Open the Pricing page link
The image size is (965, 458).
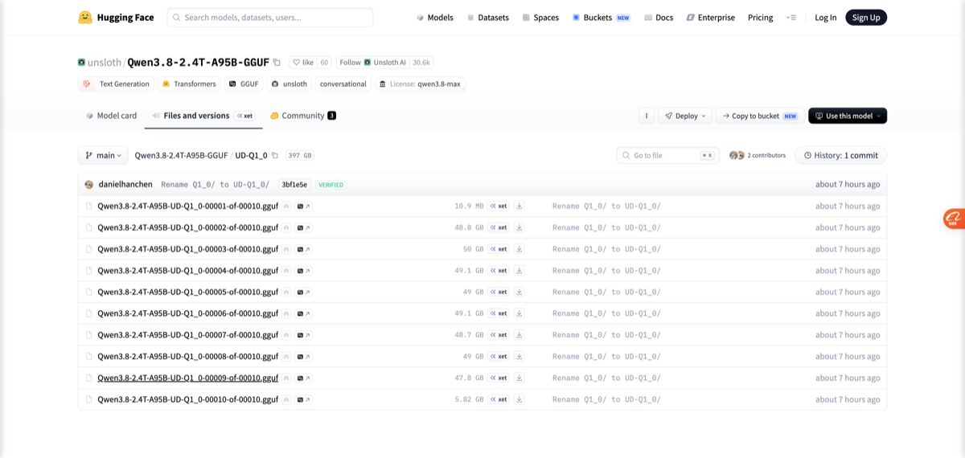click(x=760, y=18)
